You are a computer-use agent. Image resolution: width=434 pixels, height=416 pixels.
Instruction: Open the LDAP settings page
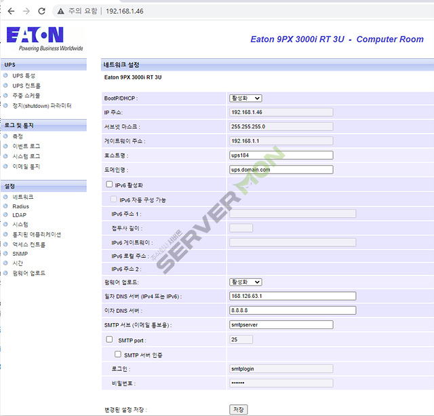click(x=20, y=215)
